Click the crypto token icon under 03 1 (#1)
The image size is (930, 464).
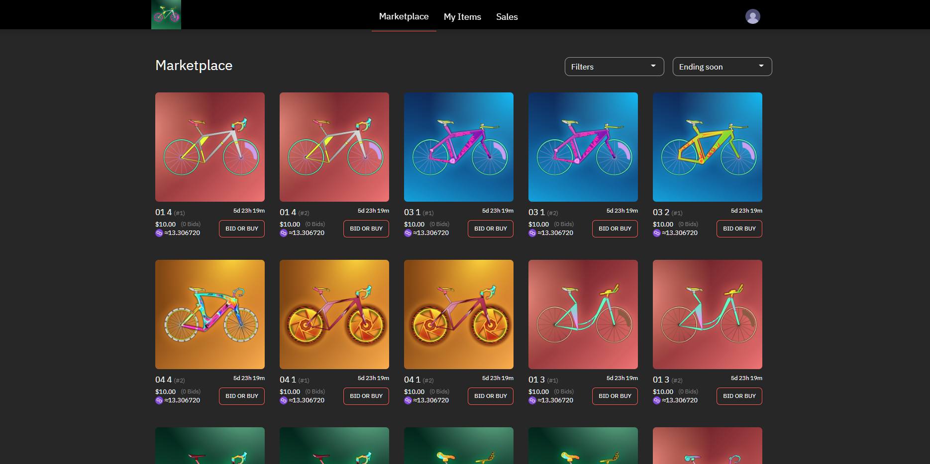tap(408, 233)
